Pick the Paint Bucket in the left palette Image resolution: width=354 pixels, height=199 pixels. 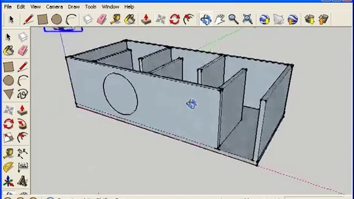tap(8, 50)
